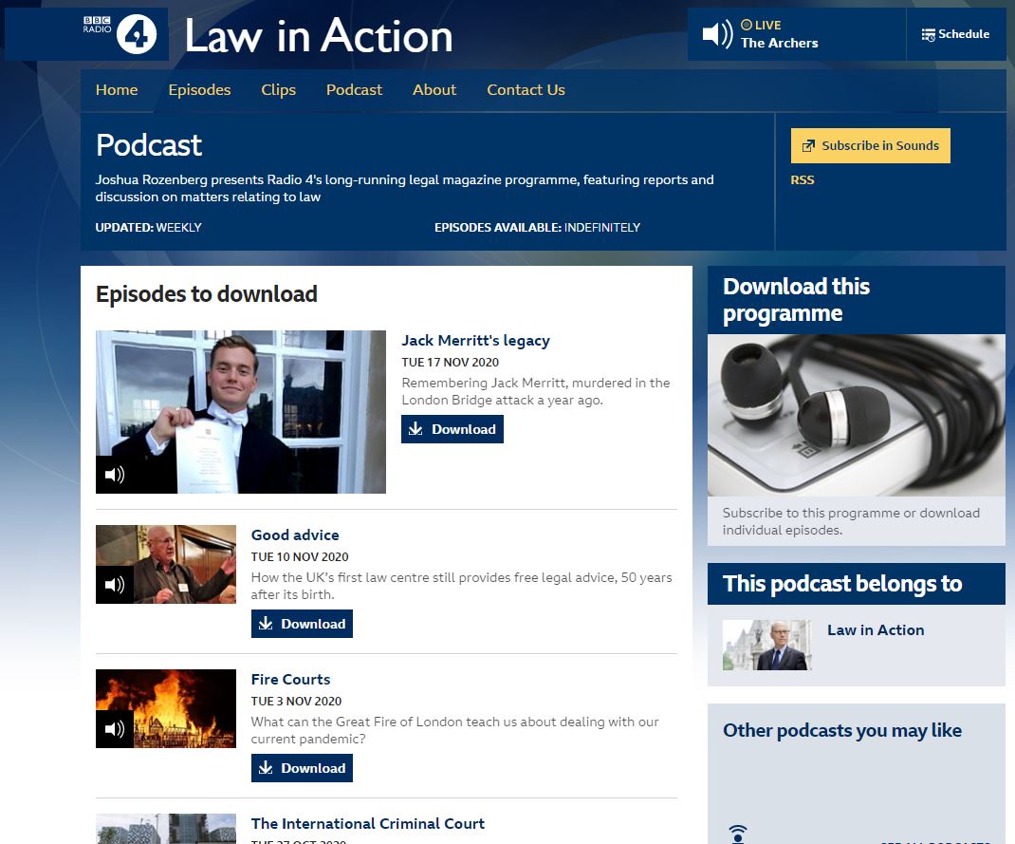
Task: Click the Fire Courts burning city thumbnail
Action: pyautogui.click(x=166, y=708)
